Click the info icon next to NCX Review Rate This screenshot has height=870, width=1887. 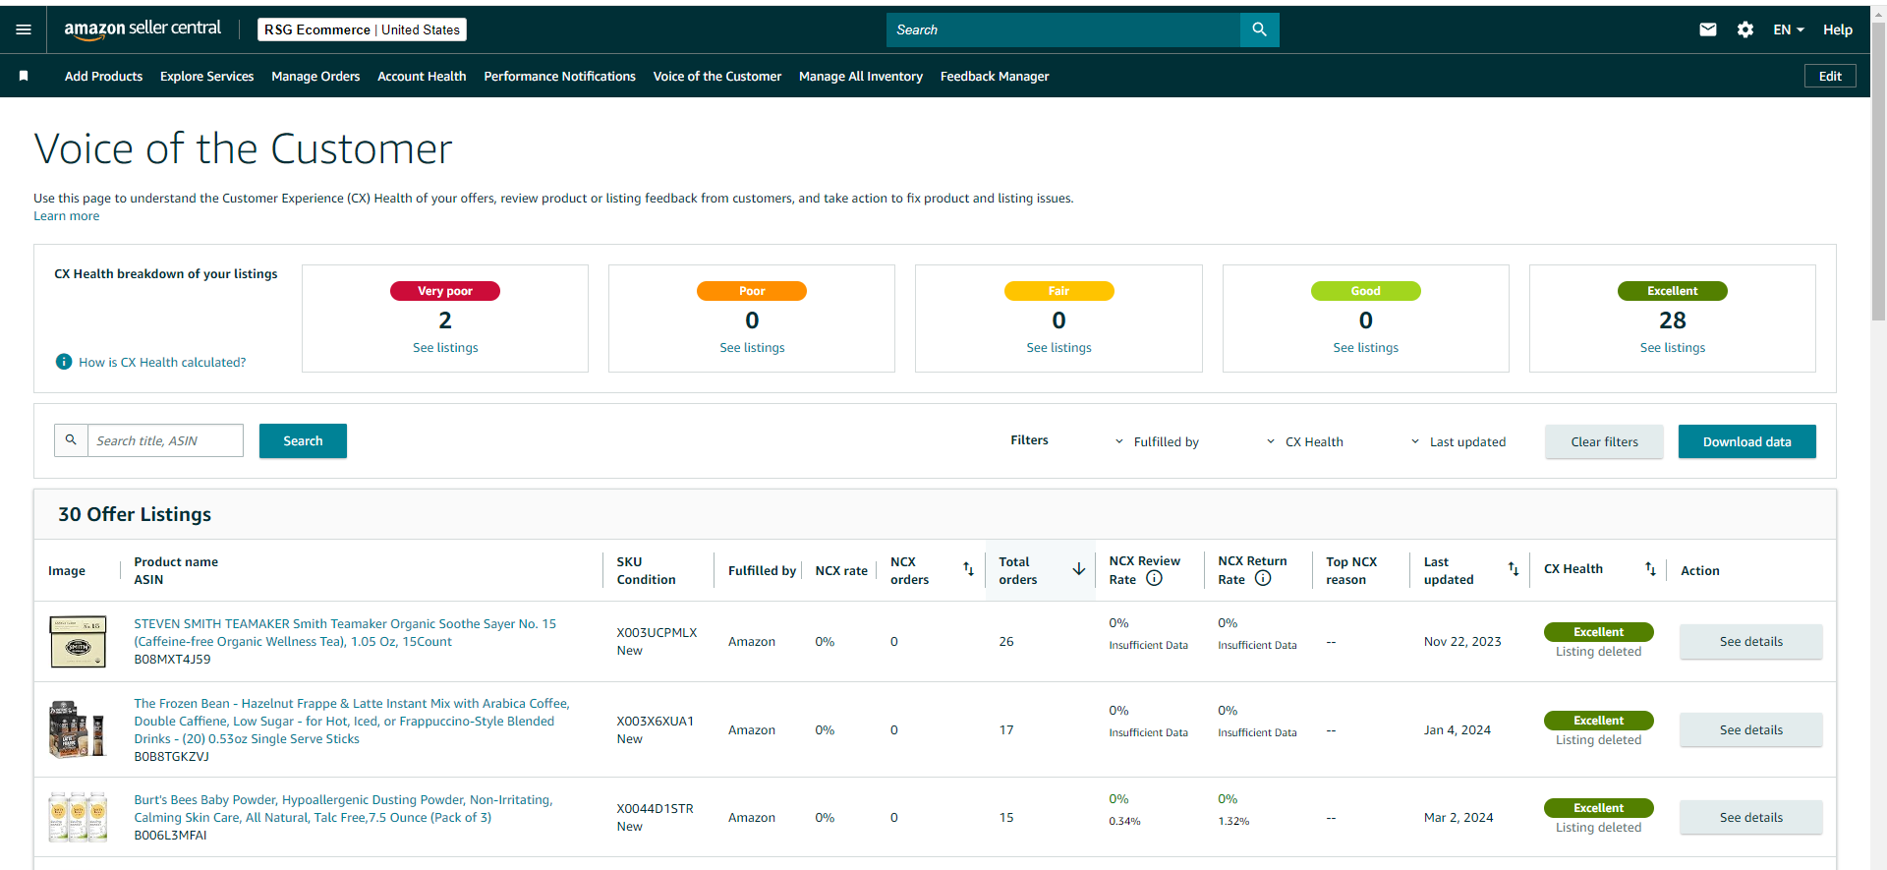1155,579
